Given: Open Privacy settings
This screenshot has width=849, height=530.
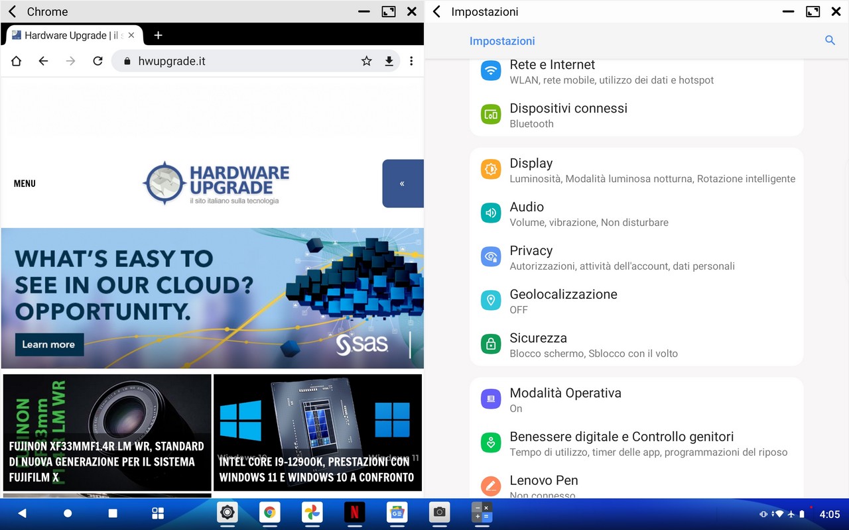Looking at the screenshot, I should [636, 257].
